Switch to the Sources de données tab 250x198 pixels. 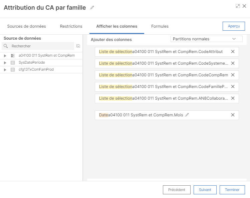pos(26,26)
